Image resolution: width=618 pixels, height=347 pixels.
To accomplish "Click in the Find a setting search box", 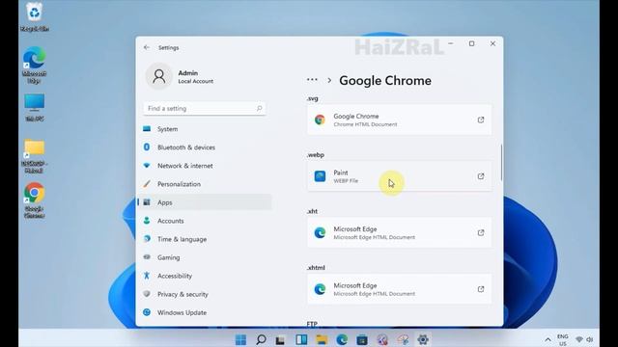I will (204, 108).
